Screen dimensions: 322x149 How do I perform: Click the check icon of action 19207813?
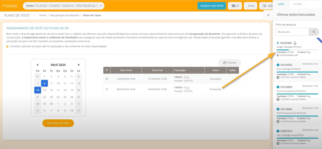coord(278,131)
